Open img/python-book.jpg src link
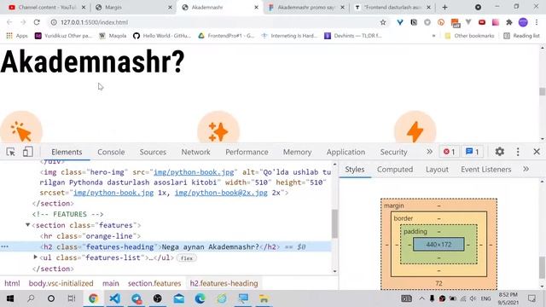This screenshot has height=307, width=546. tap(194, 172)
